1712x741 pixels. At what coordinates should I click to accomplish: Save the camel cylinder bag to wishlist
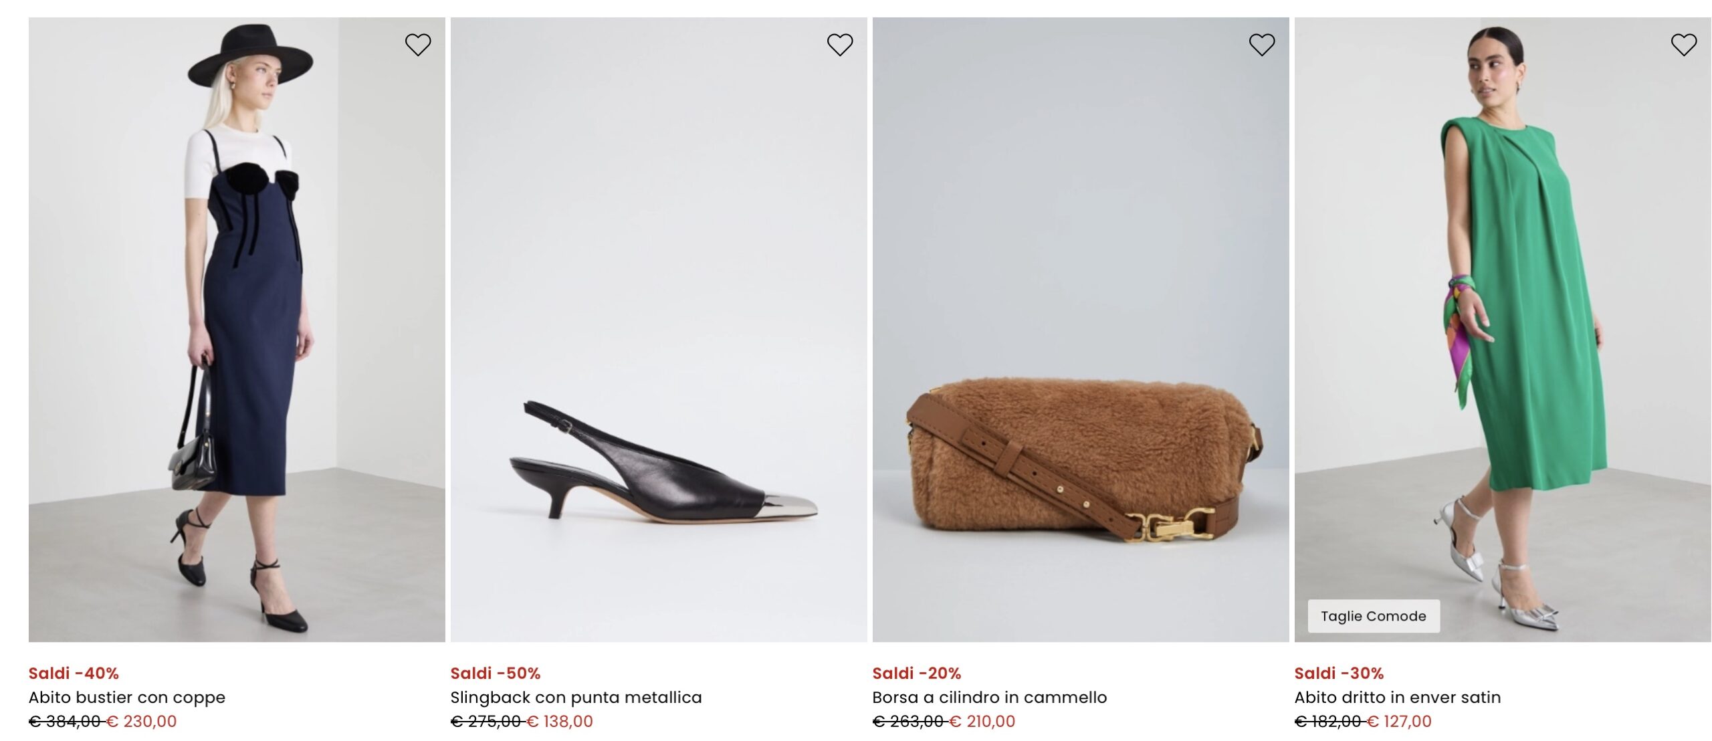click(x=1262, y=45)
